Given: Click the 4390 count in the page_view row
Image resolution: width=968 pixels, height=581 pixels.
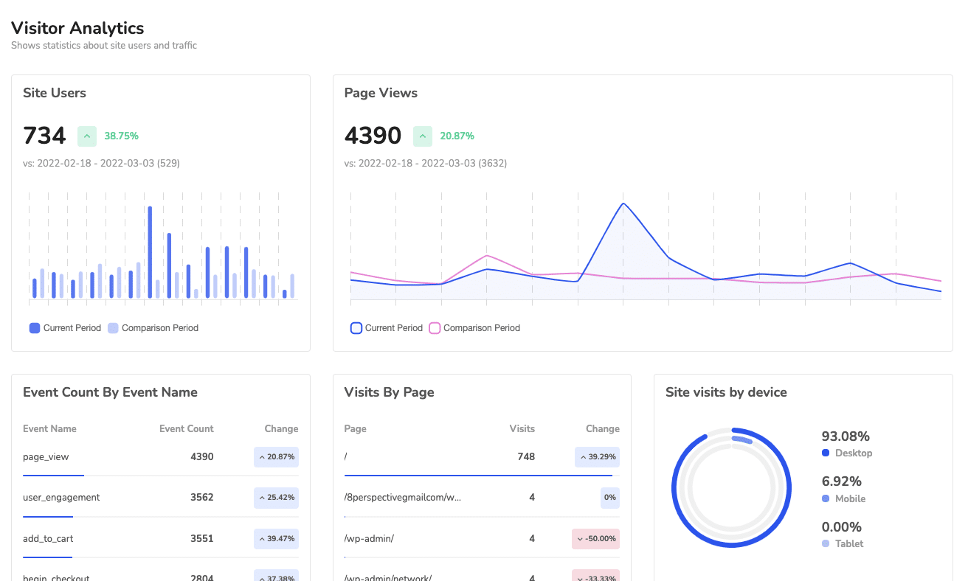Looking at the screenshot, I should click(202, 456).
